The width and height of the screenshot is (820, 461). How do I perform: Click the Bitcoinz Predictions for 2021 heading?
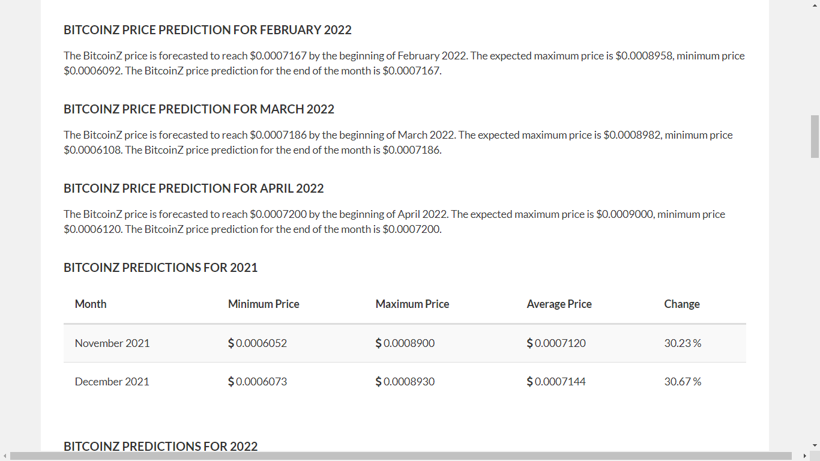pyautogui.click(x=161, y=268)
